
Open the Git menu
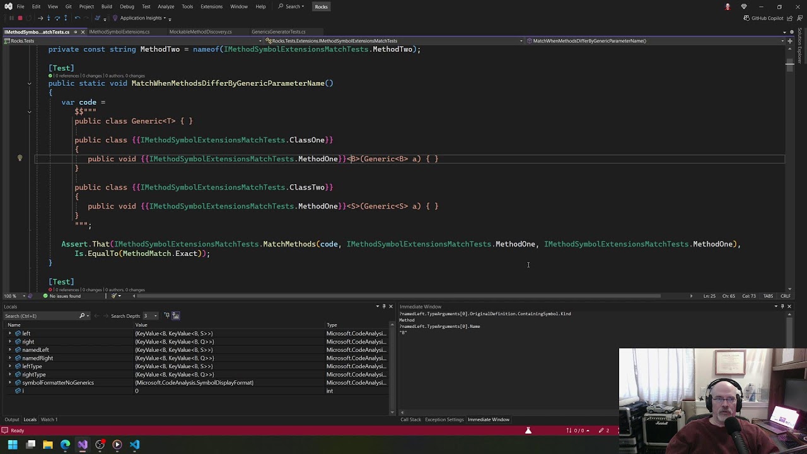[68, 6]
